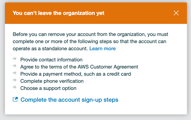Click the orange banner space left of close icon
The height and width of the screenshot is (120, 191).
pos(139,13)
